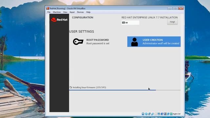Close the RedHat VirtualBox window

click(181, 9)
